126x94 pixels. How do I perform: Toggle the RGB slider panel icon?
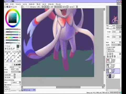coord(7,7)
